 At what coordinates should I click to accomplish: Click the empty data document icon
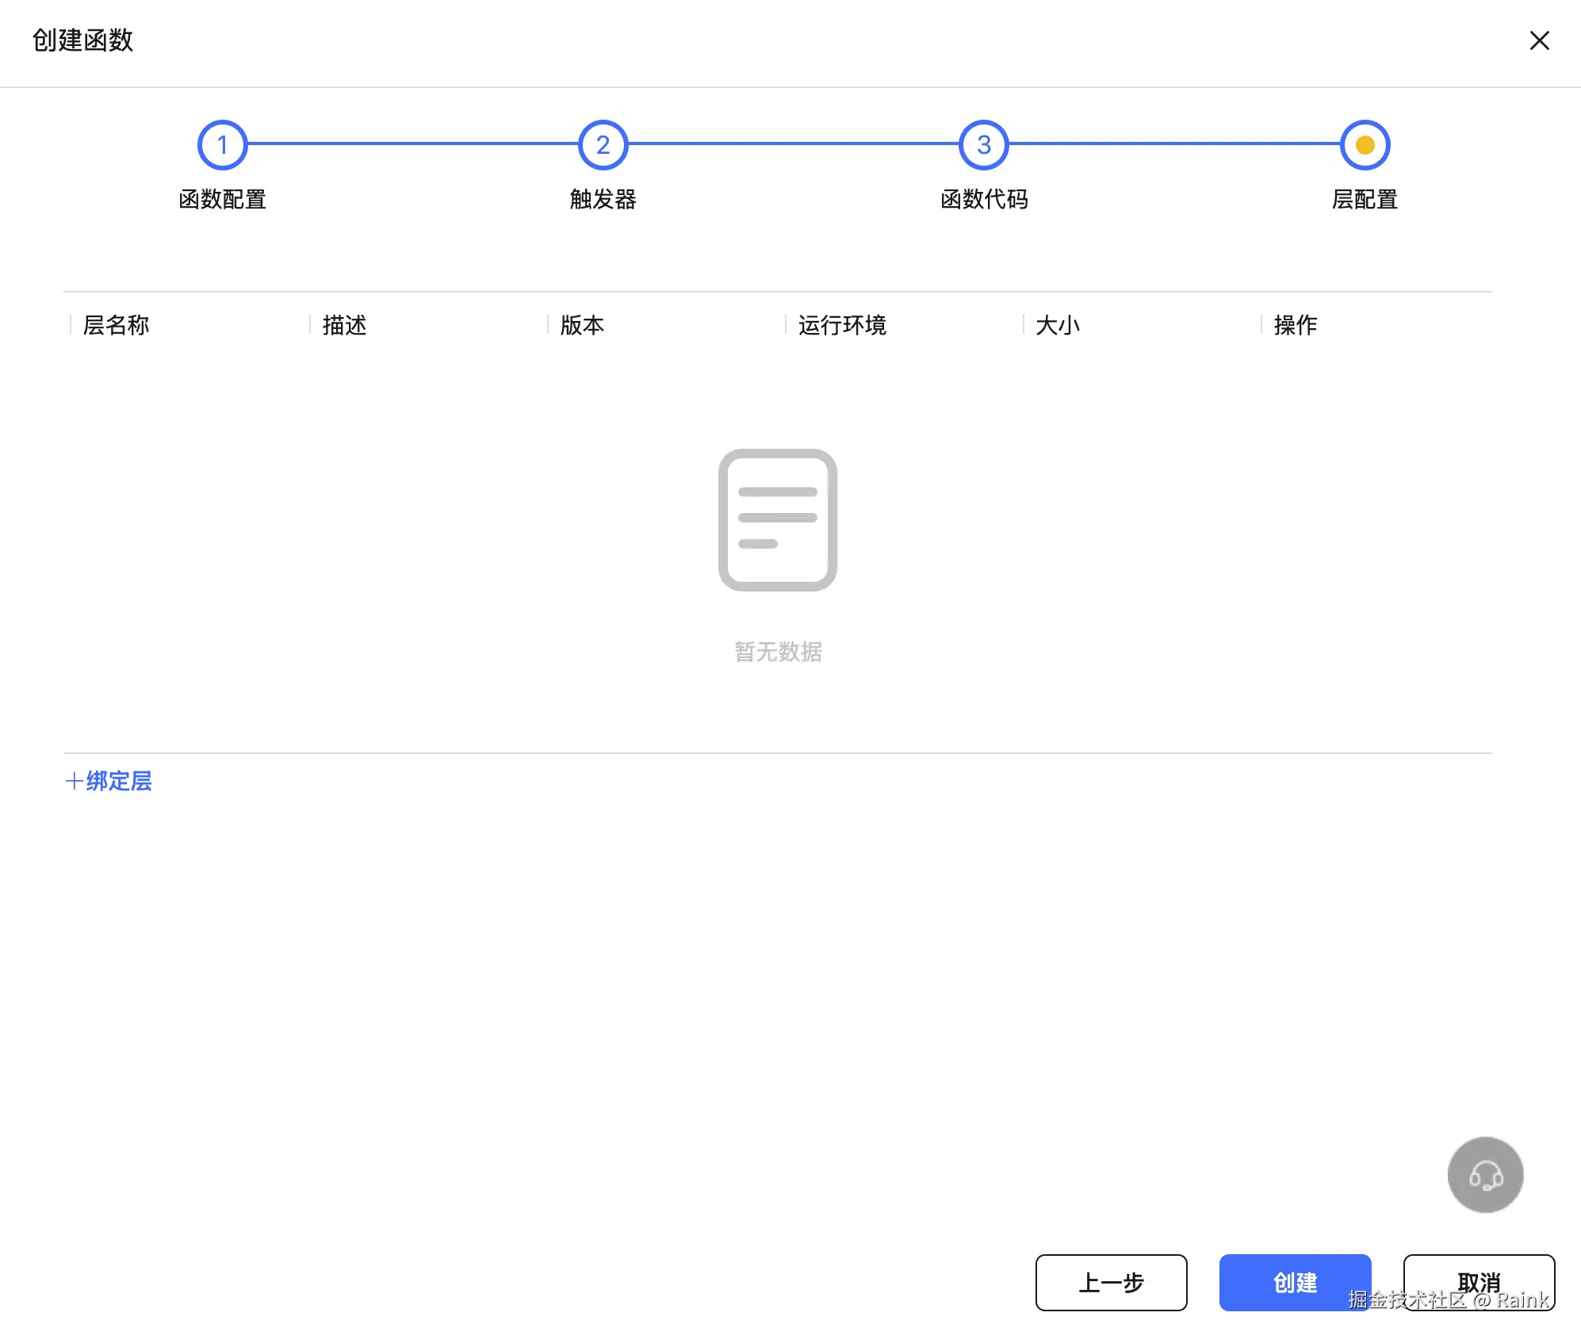777,520
